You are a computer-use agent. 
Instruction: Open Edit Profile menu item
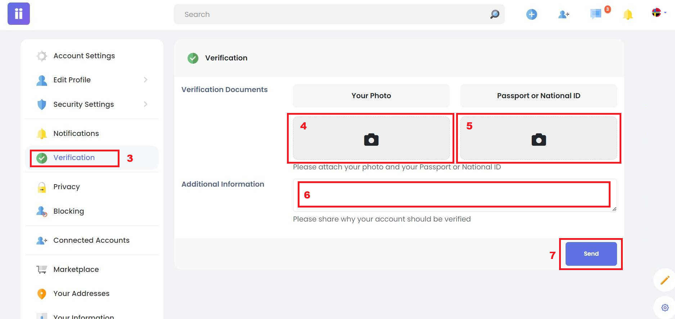[x=92, y=80]
